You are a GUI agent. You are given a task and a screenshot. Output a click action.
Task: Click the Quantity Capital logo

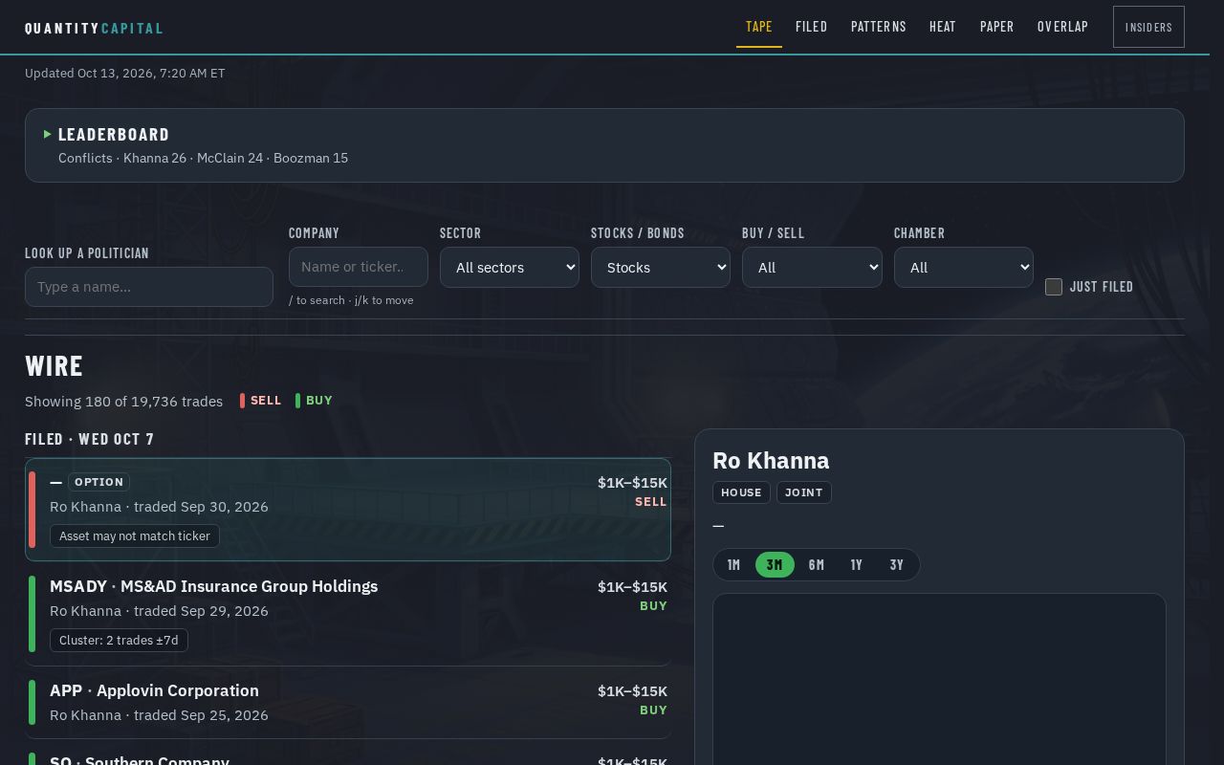click(95, 28)
